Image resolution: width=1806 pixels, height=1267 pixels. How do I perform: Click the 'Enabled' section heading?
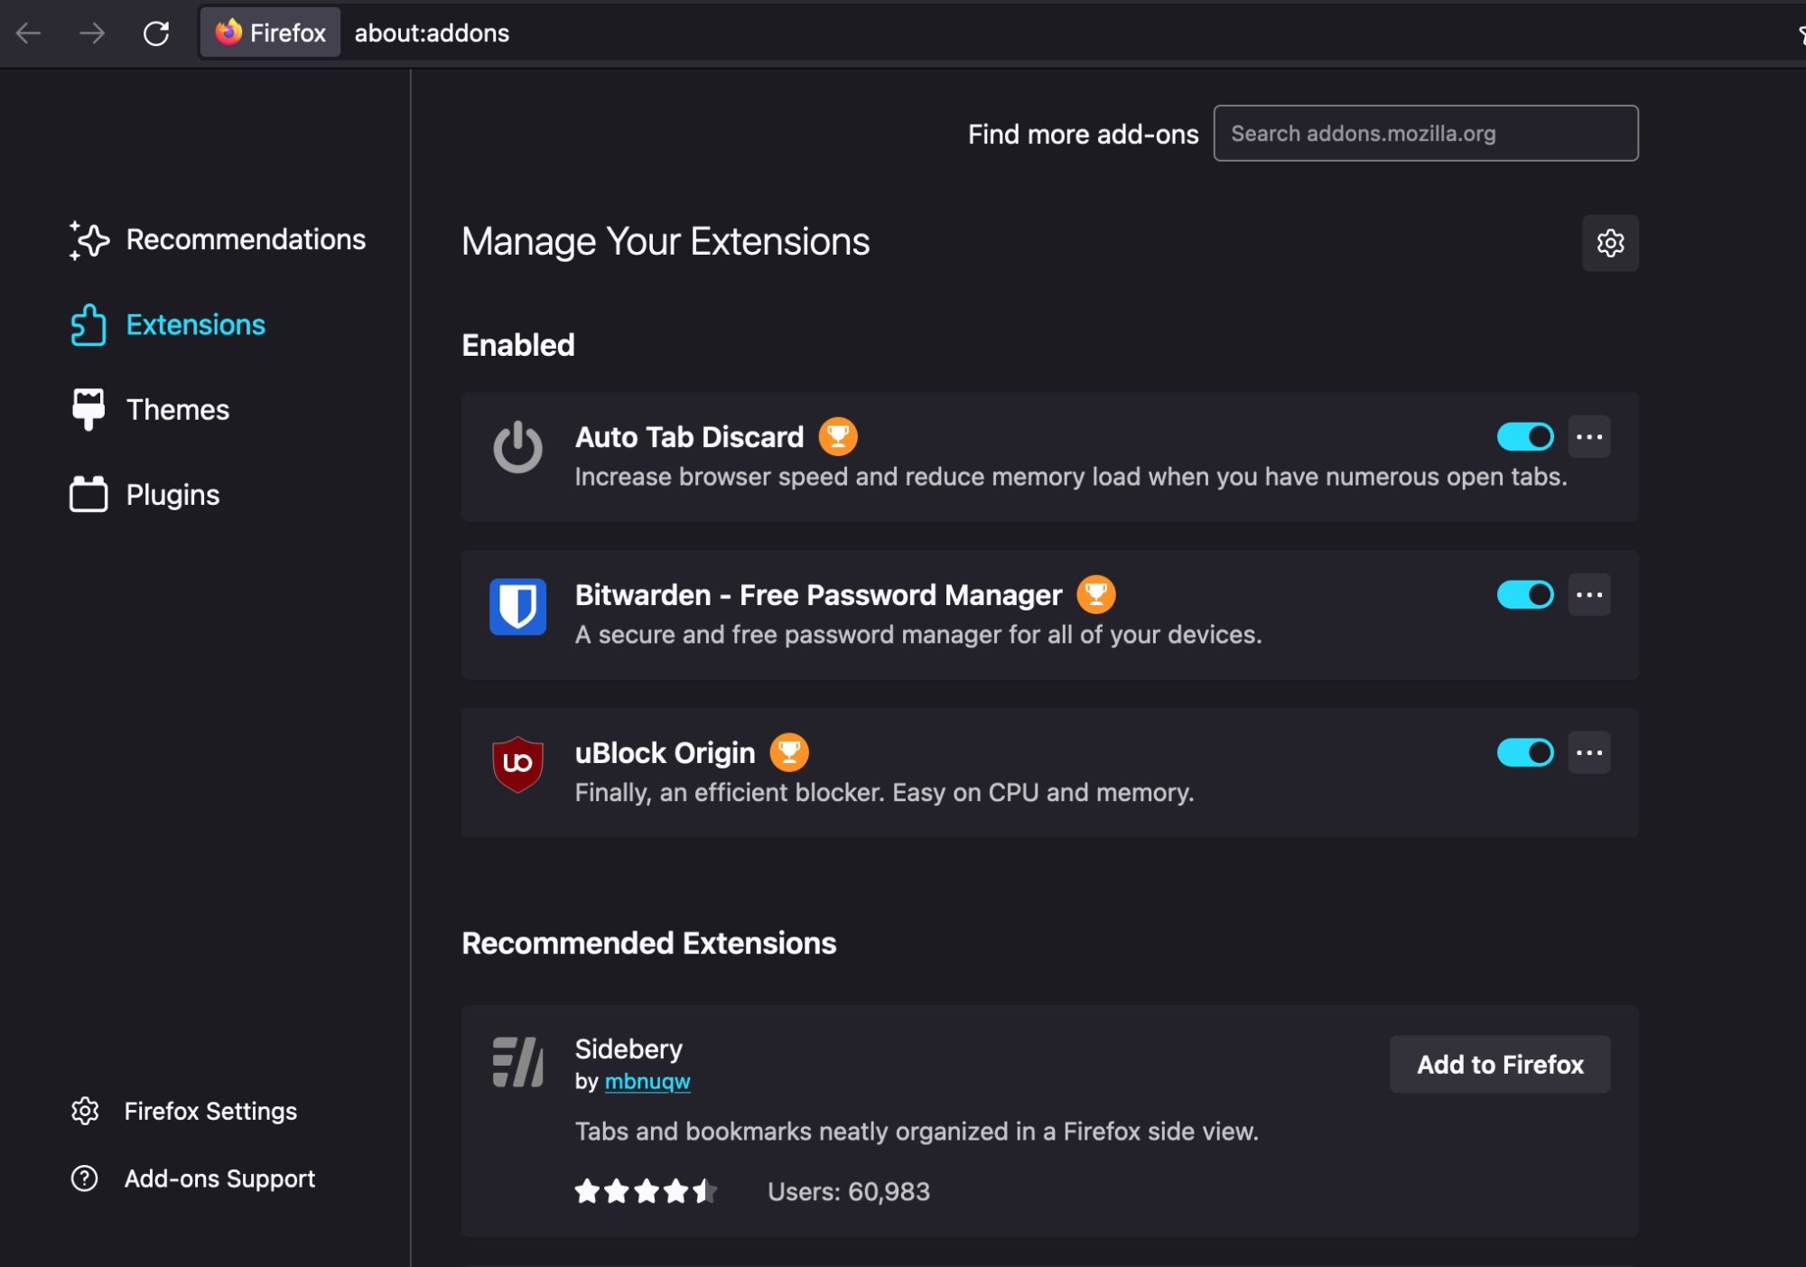click(518, 345)
